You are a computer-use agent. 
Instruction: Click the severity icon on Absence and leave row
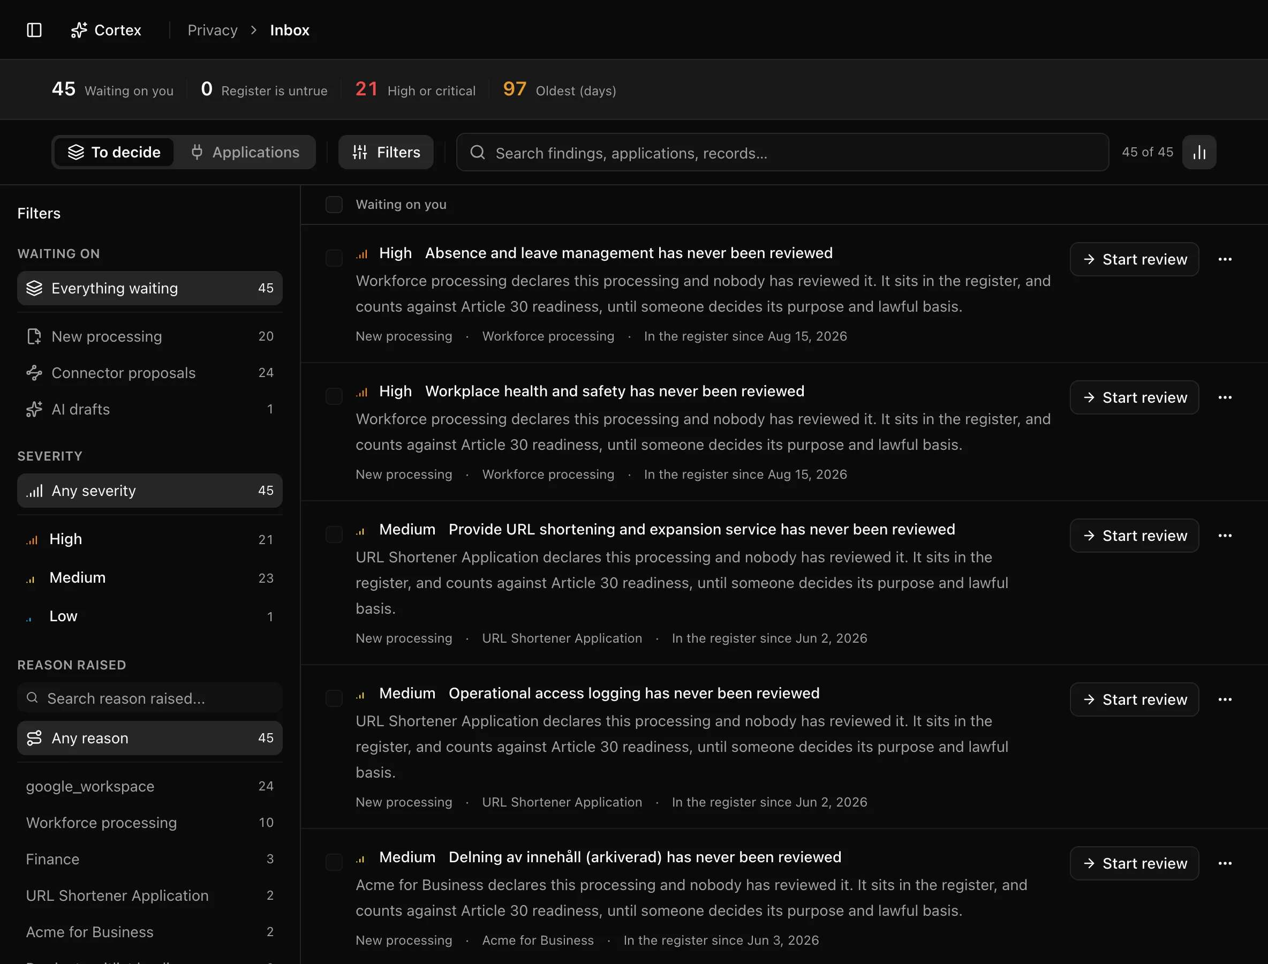[x=361, y=254]
